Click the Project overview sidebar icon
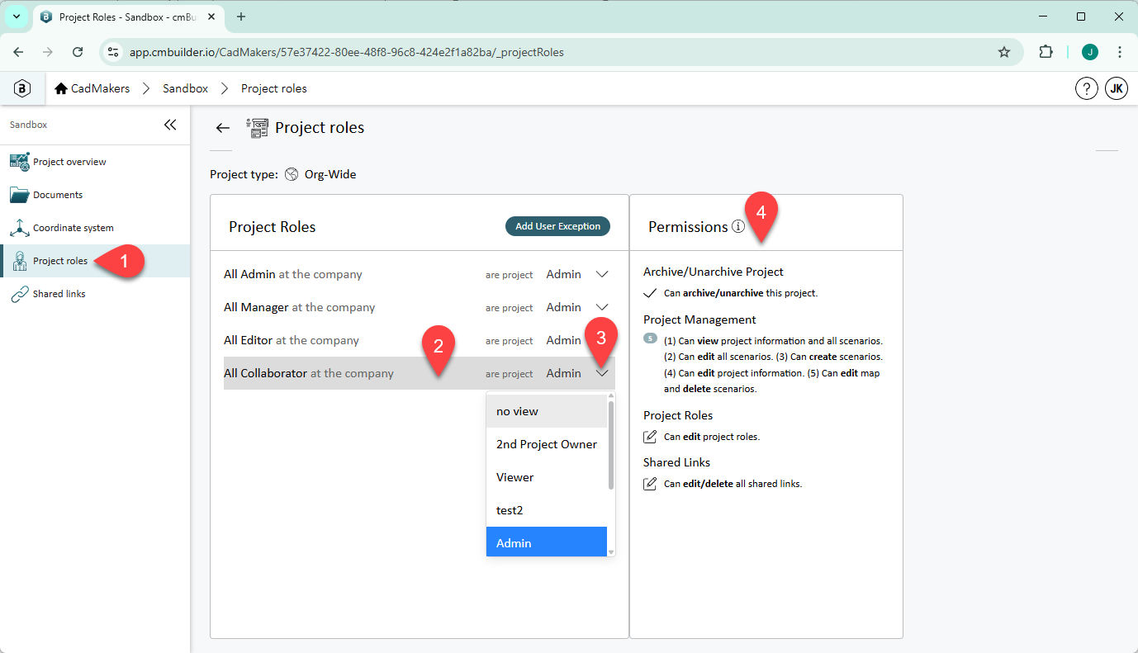 [20, 162]
